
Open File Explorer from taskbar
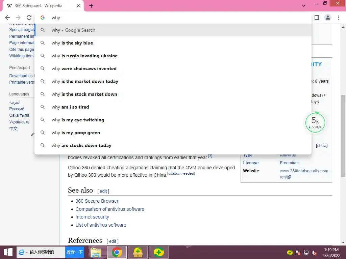click(96, 252)
